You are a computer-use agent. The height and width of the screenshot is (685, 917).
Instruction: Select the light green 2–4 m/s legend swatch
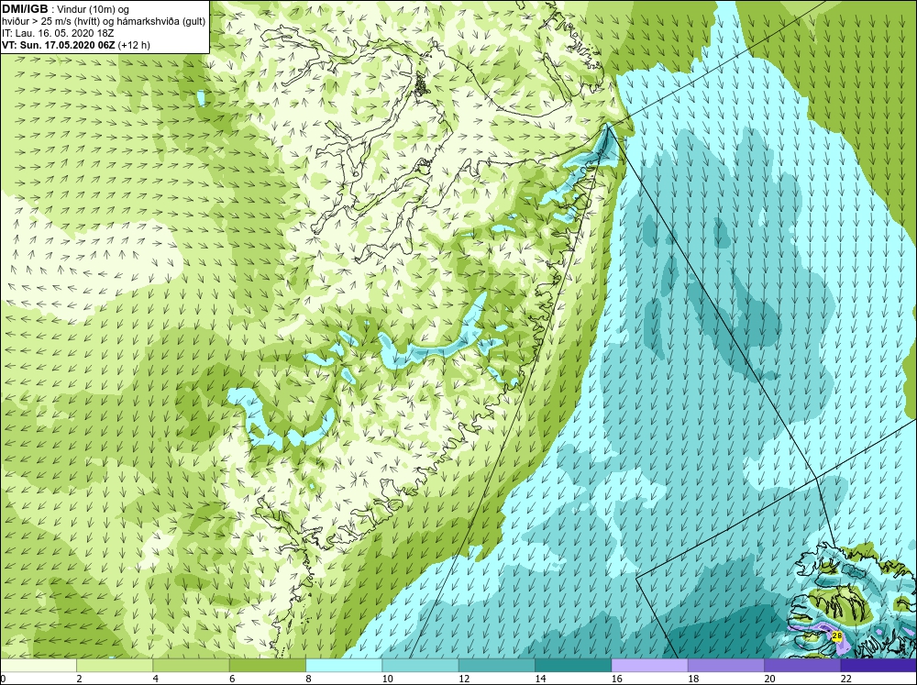[x=115, y=666]
